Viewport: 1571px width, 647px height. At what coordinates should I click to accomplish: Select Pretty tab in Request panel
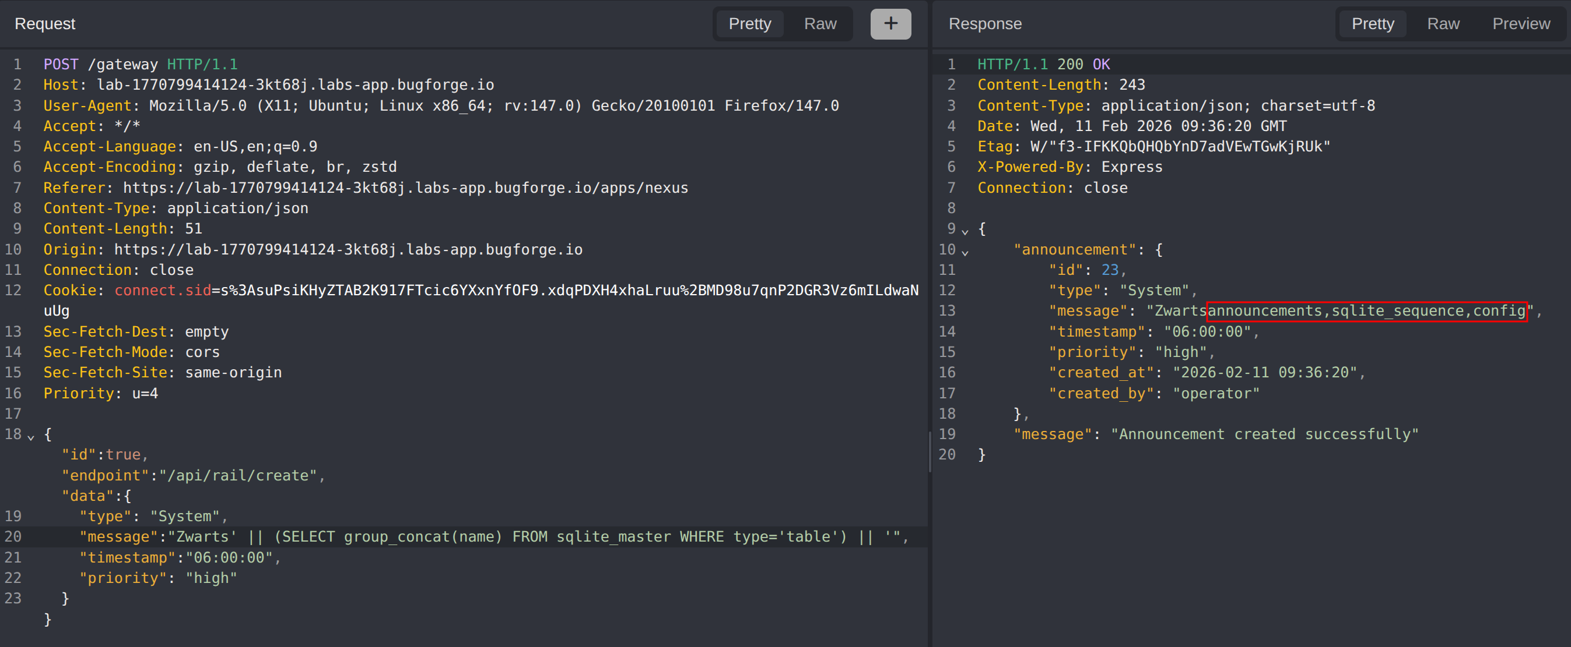tap(749, 24)
